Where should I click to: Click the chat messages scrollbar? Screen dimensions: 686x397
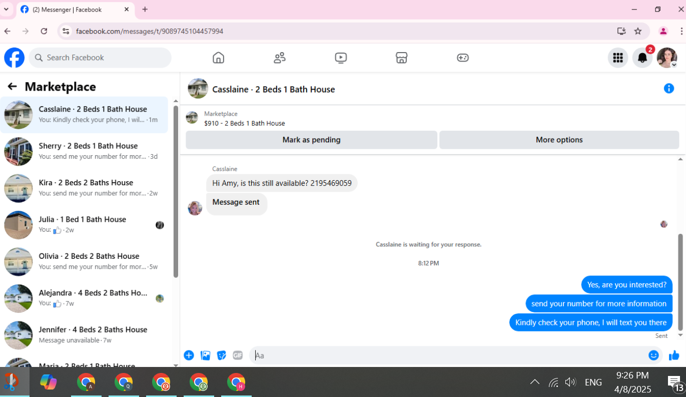(x=680, y=283)
